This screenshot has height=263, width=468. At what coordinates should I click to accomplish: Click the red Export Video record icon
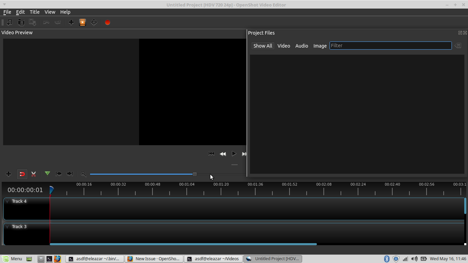click(x=108, y=22)
